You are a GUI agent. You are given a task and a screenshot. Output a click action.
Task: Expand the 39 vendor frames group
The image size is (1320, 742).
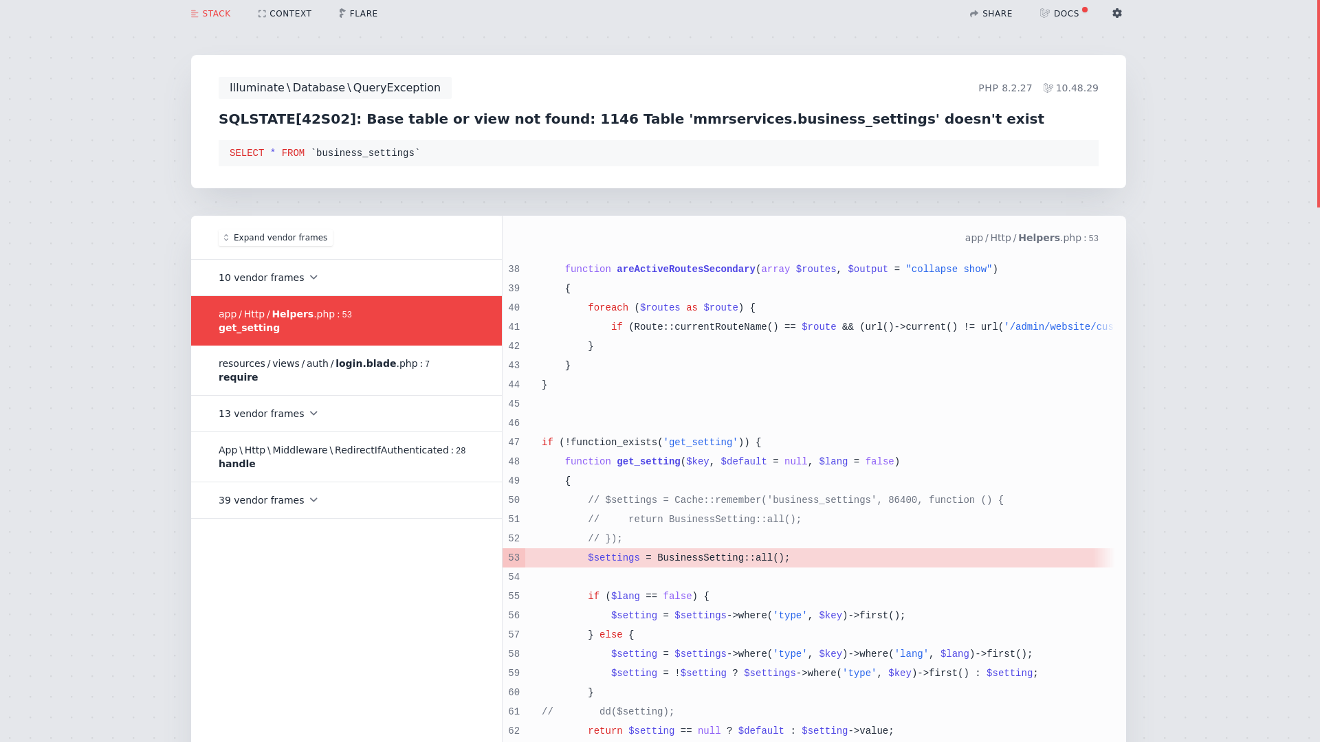[x=346, y=500]
